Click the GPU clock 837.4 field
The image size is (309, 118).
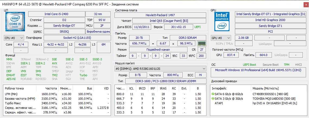[x=231, y=55]
